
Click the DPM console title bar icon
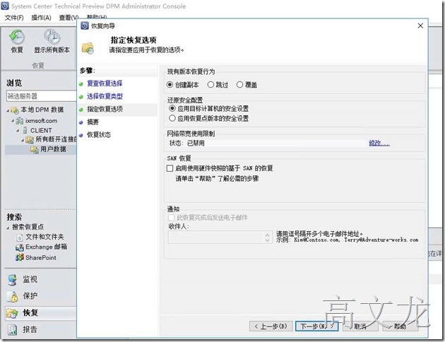point(5,6)
